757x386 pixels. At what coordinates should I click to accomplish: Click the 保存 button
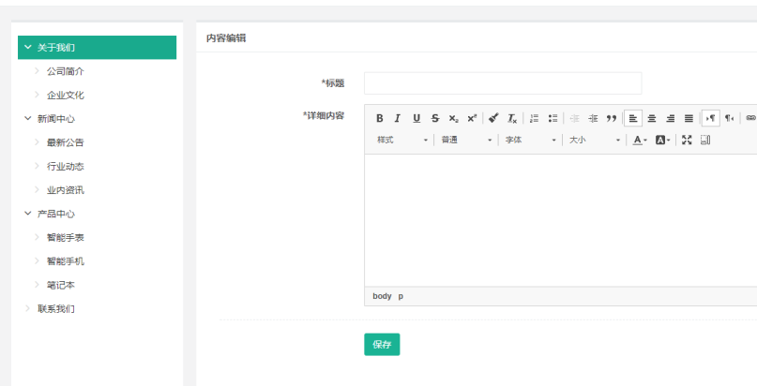coord(382,345)
